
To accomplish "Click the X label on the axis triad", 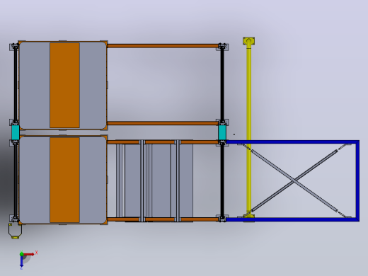I will click(36, 253).
